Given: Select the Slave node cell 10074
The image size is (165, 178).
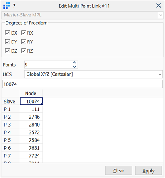Looking at the screenshot, I should (31, 101).
